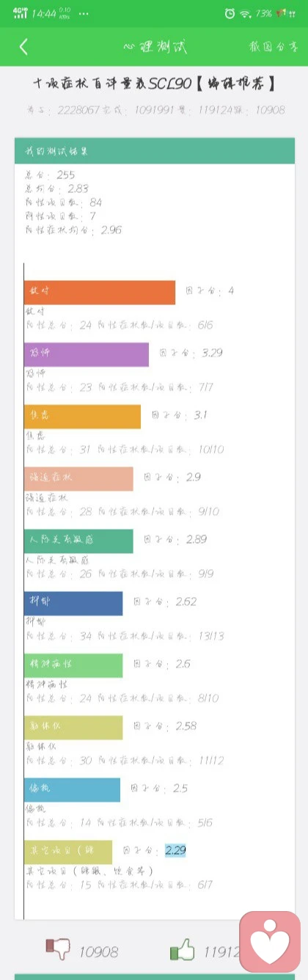
Task: Tap the alarm clock icon in status bar
Action: (230, 14)
